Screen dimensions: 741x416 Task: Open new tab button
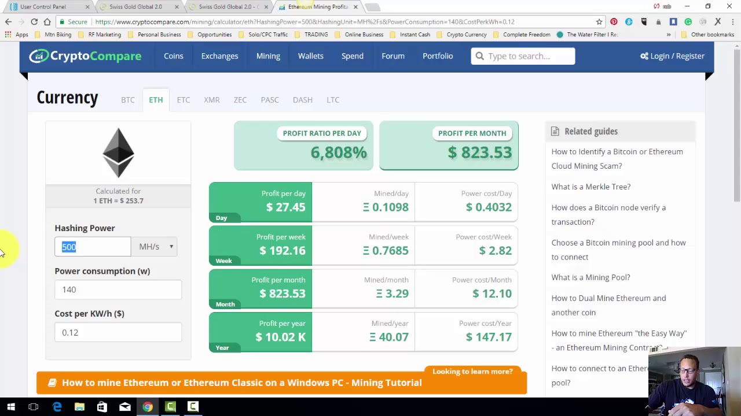tap(373, 7)
